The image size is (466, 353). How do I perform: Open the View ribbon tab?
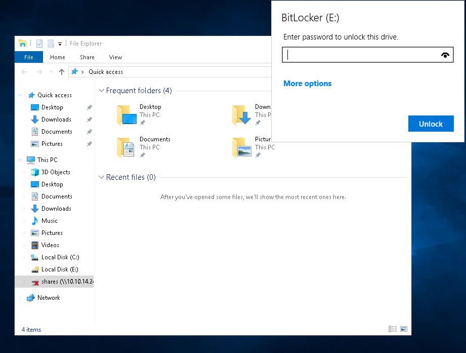coord(115,57)
